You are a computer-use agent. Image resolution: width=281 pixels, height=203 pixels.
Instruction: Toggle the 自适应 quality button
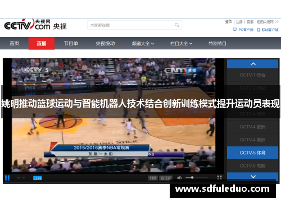click(166, 178)
